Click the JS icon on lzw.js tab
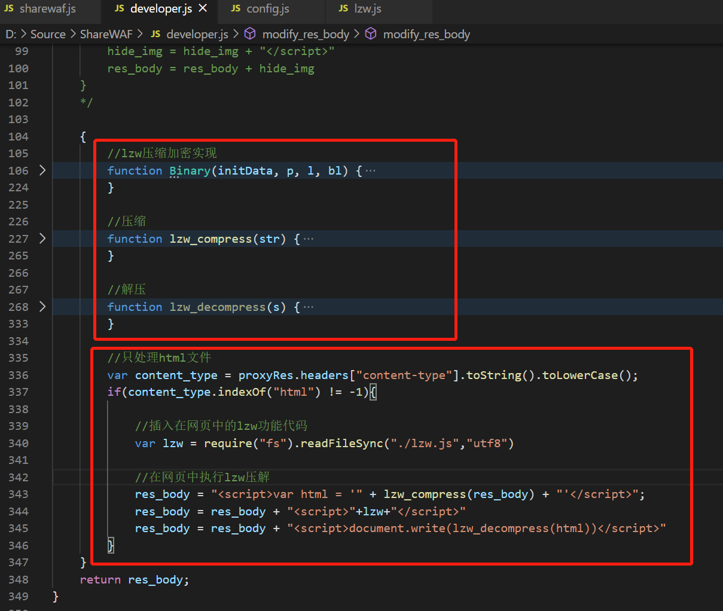723x611 pixels. coord(343,8)
